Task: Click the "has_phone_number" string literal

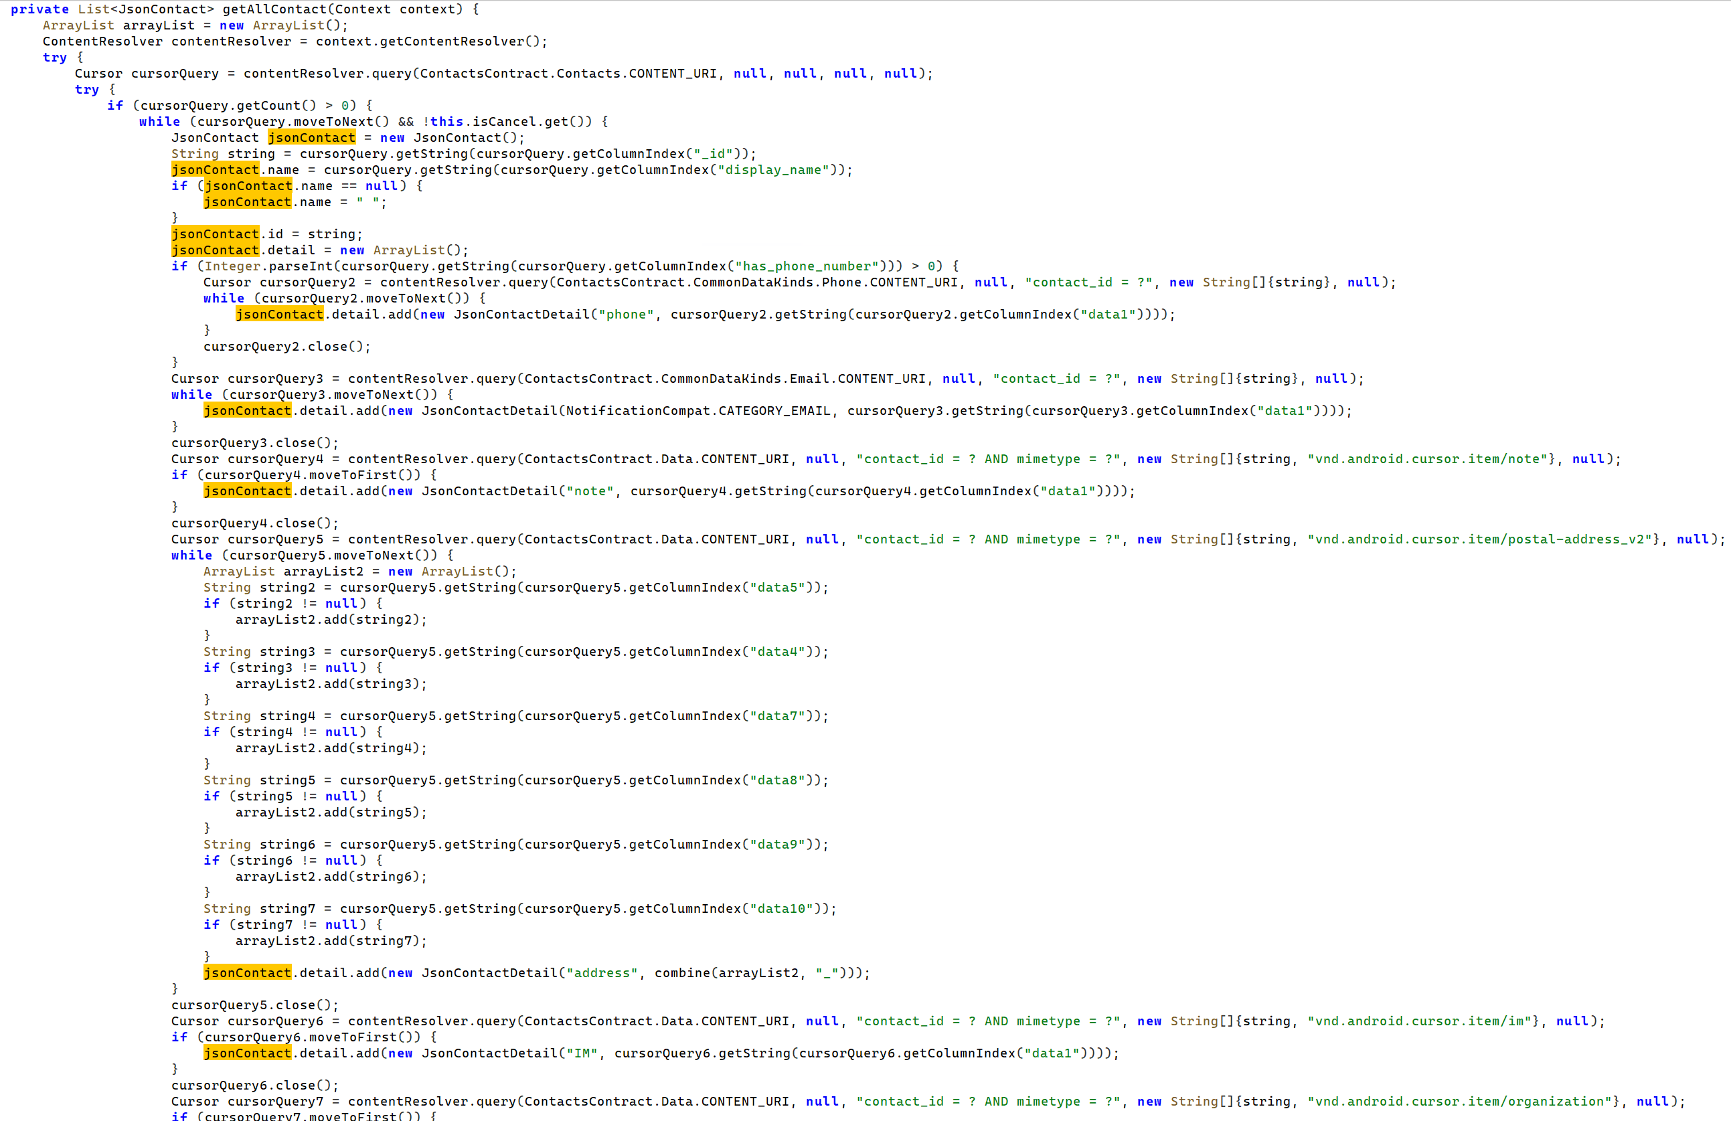Action: 807,267
